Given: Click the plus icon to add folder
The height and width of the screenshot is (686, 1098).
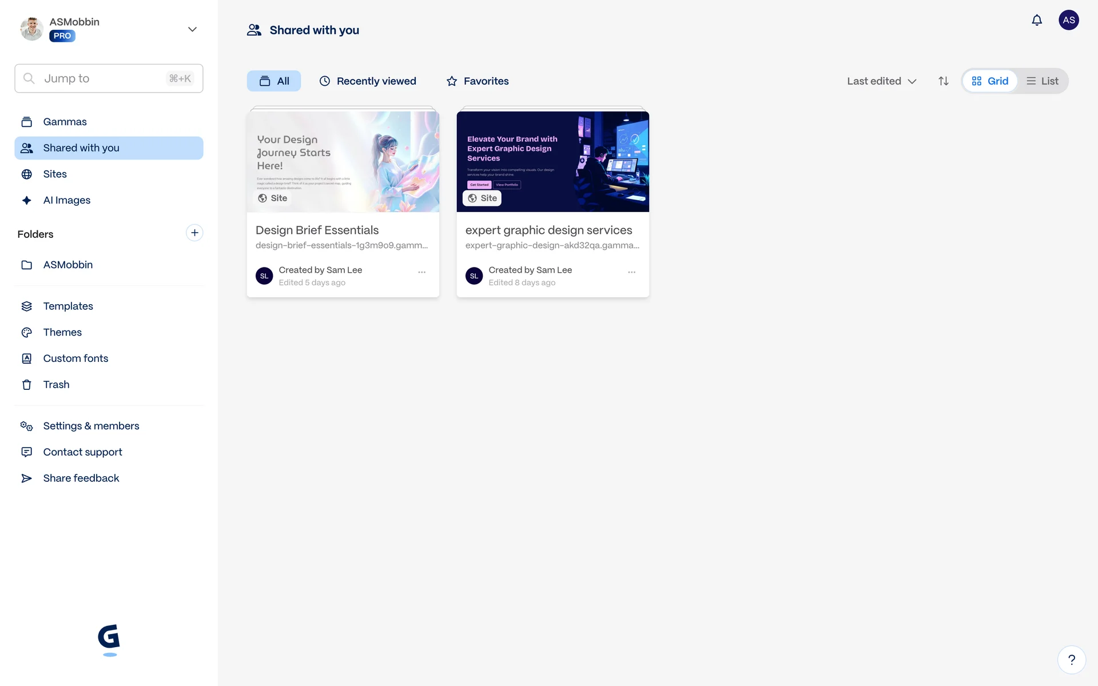Looking at the screenshot, I should (x=194, y=233).
